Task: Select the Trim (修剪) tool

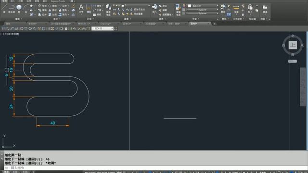Action: (x=63, y=6)
